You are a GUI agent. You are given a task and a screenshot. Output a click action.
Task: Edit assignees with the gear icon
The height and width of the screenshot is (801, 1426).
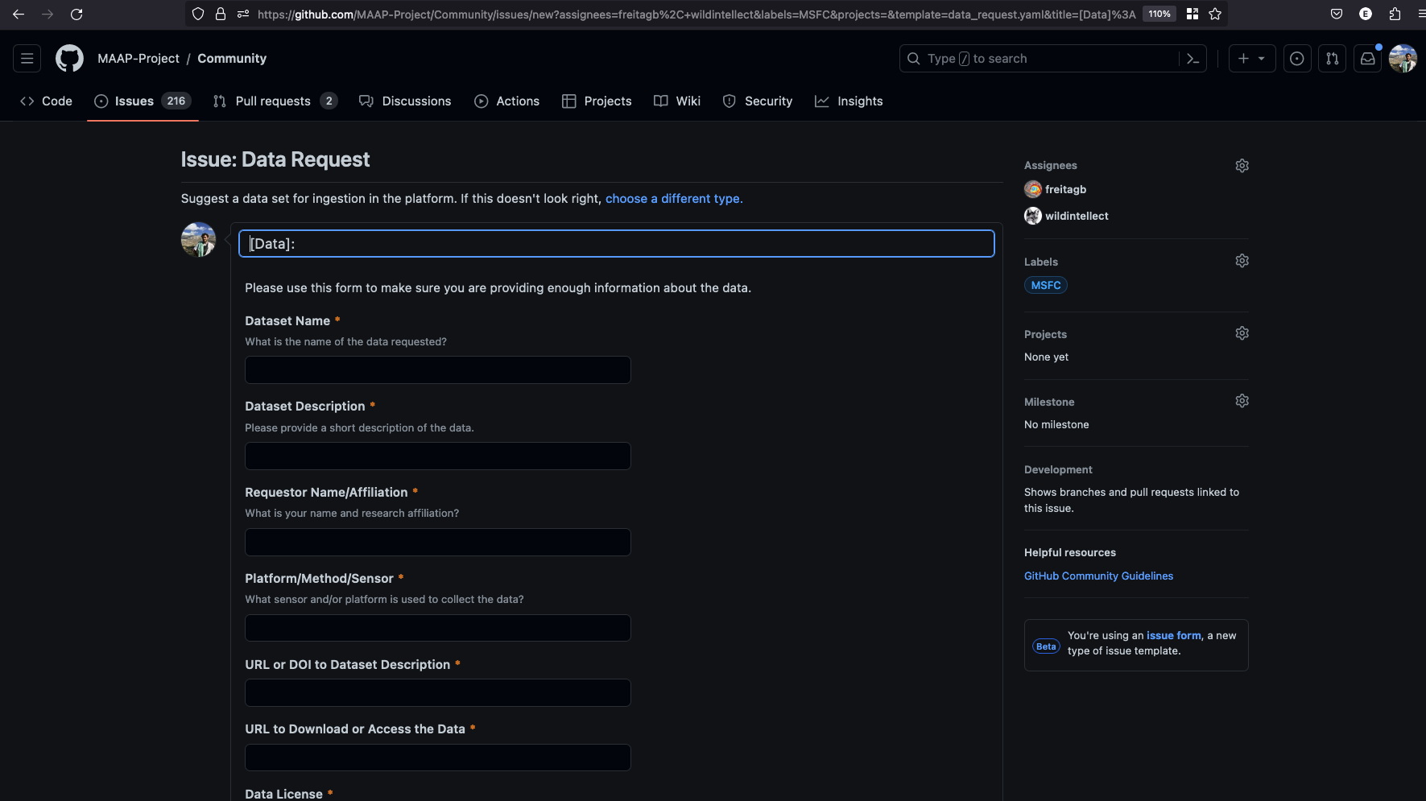1242,166
